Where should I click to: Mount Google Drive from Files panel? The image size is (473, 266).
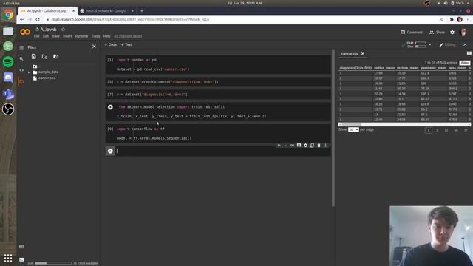[x=56, y=56]
